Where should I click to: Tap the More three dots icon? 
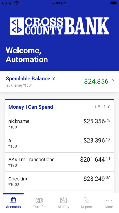[109, 201]
